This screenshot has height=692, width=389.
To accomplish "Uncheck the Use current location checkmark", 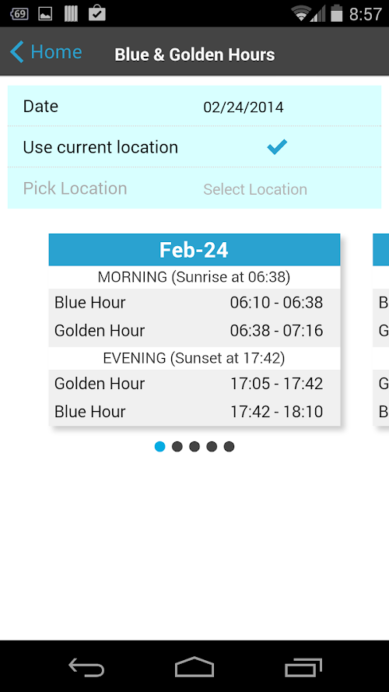I will pos(277,146).
